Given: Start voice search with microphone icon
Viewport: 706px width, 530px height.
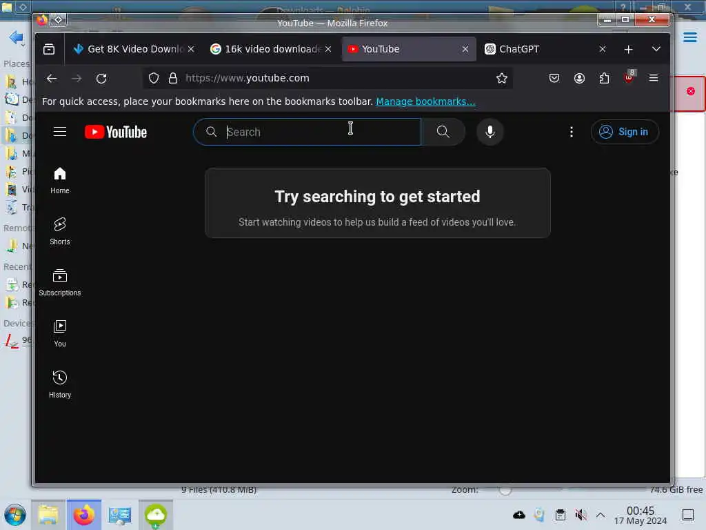Looking at the screenshot, I should click(490, 132).
